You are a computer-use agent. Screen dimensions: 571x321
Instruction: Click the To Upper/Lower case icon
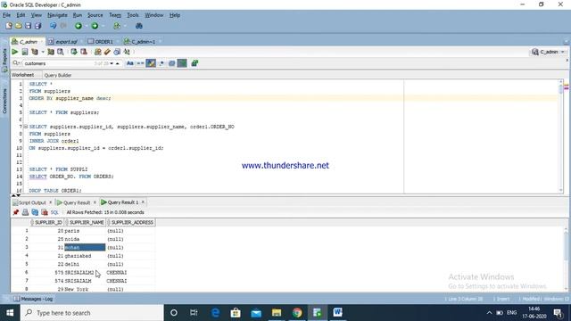[x=127, y=52]
